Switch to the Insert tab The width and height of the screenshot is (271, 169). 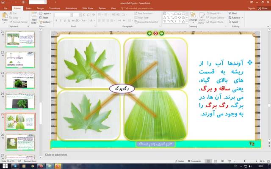(x=29, y=8)
